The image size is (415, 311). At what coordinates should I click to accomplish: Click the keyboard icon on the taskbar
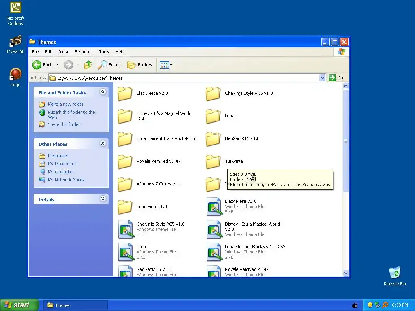click(355, 305)
